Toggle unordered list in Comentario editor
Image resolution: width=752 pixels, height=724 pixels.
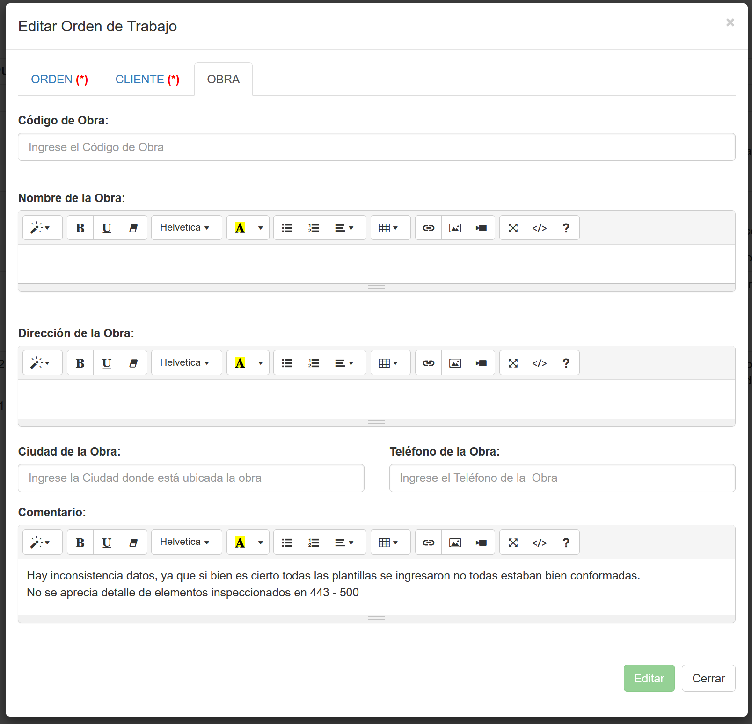pos(287,543)
